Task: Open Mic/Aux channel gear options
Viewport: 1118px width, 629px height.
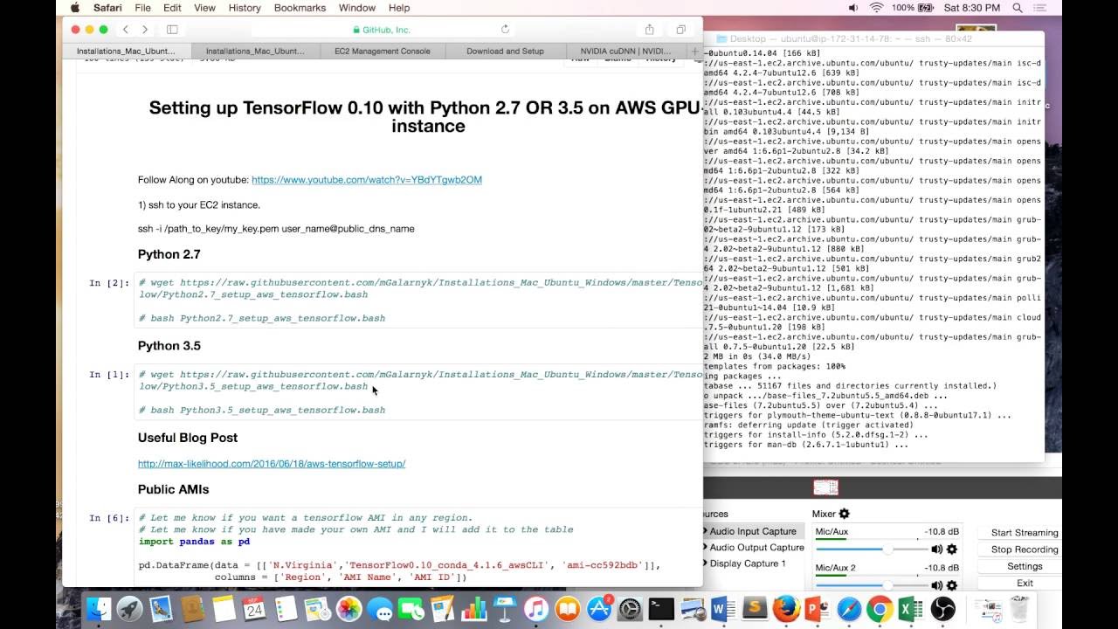Action: tap(952, 550)
